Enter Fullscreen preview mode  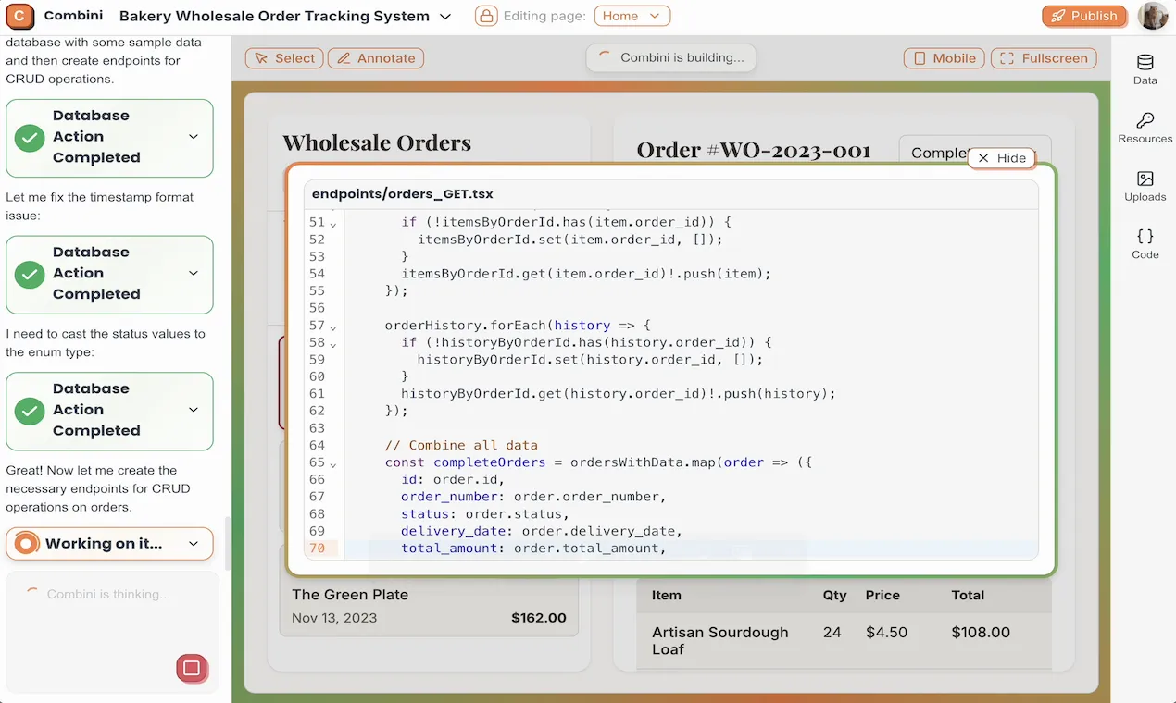click(x=1044, y=58)
